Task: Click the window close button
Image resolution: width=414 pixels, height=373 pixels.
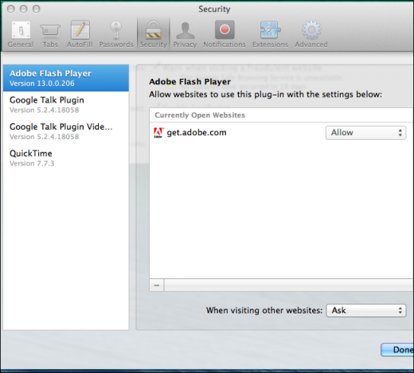Action: [x=11, y=10]
